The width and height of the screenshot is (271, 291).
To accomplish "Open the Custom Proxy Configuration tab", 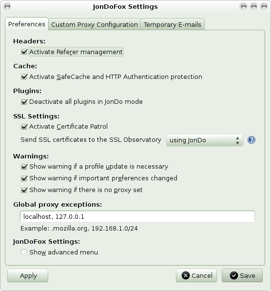I will [x=95, y=24].
